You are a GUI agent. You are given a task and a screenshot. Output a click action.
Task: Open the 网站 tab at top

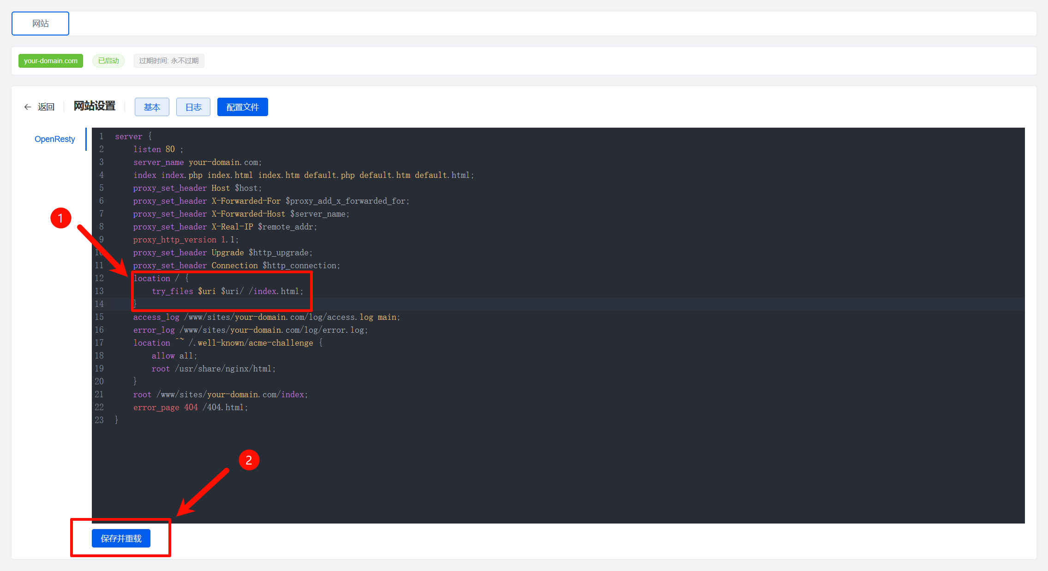[41, 24]
